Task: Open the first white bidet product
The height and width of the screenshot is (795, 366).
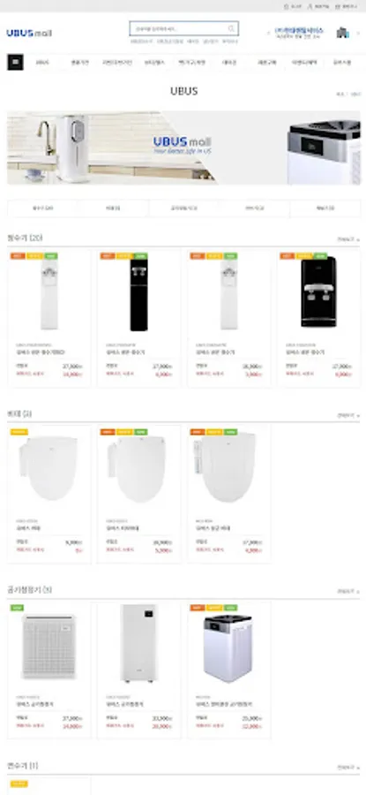Action: coord(49,495)
